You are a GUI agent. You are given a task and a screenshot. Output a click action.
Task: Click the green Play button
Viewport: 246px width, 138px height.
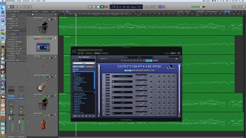coord(102,7)
